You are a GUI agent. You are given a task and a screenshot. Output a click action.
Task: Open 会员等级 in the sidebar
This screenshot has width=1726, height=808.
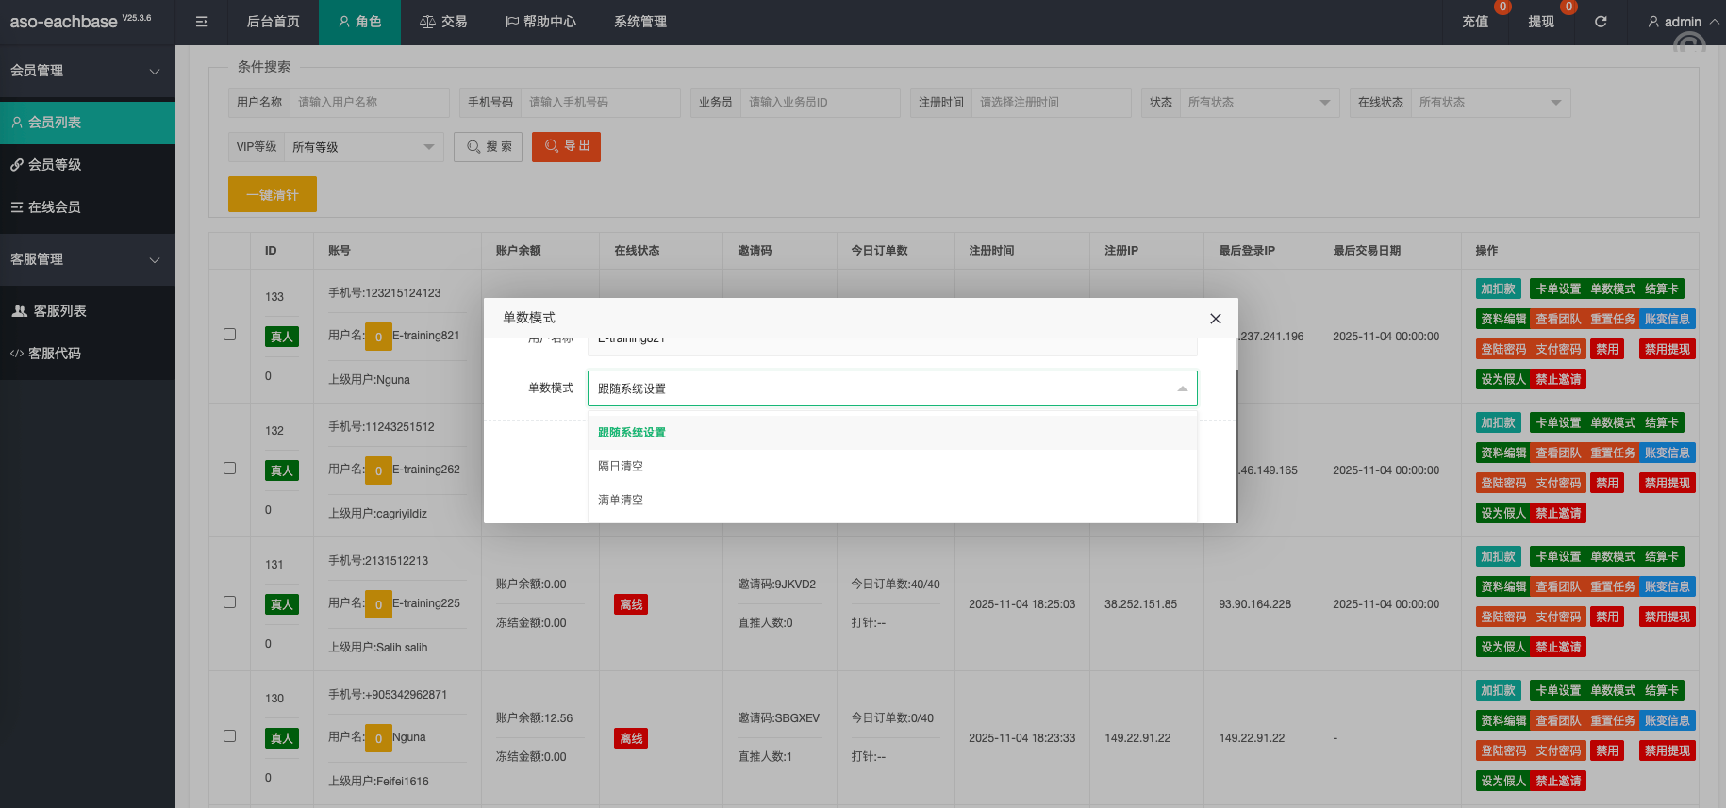coord(55,165)
